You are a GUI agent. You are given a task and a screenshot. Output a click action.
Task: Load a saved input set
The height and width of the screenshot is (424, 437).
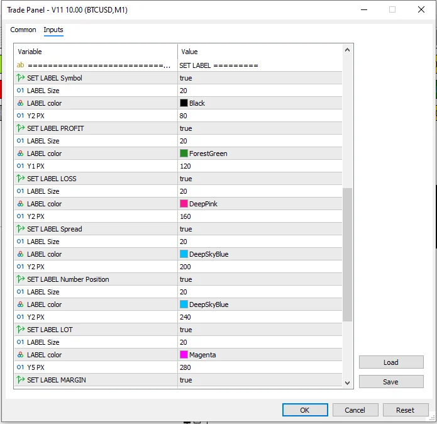click(x=391, y=362)
